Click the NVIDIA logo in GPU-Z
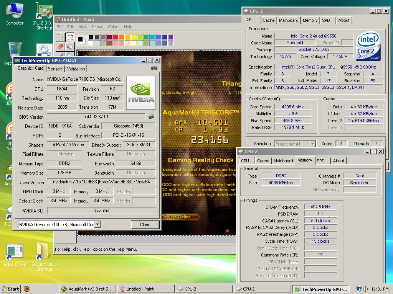This screenshot has width=393, height=294. tap(141, 93)
